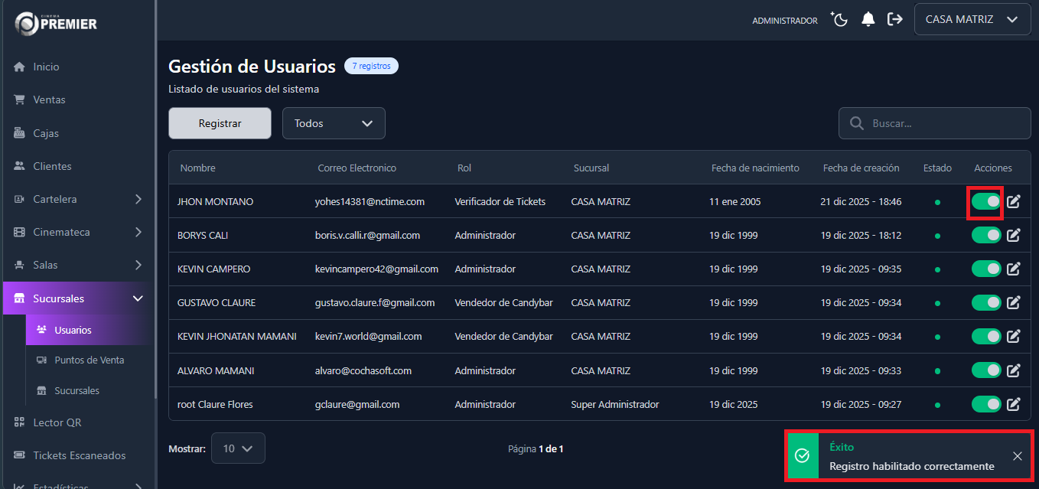Open the CASA MATRIZ branch dropdown
This screenshot has width=1039, height=489.
(972, 20)
